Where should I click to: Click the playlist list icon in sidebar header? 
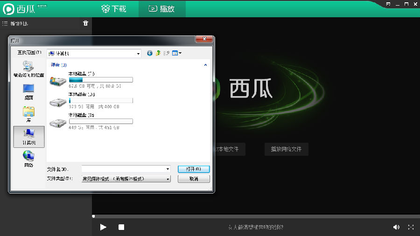click(5, 23)
